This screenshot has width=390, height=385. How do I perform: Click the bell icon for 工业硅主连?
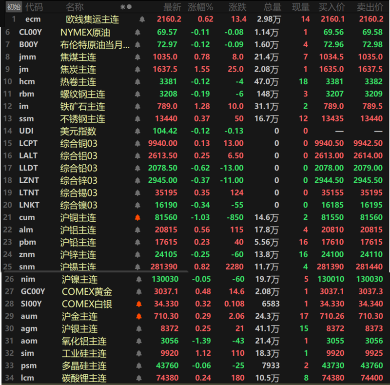(x=139, y=353)
